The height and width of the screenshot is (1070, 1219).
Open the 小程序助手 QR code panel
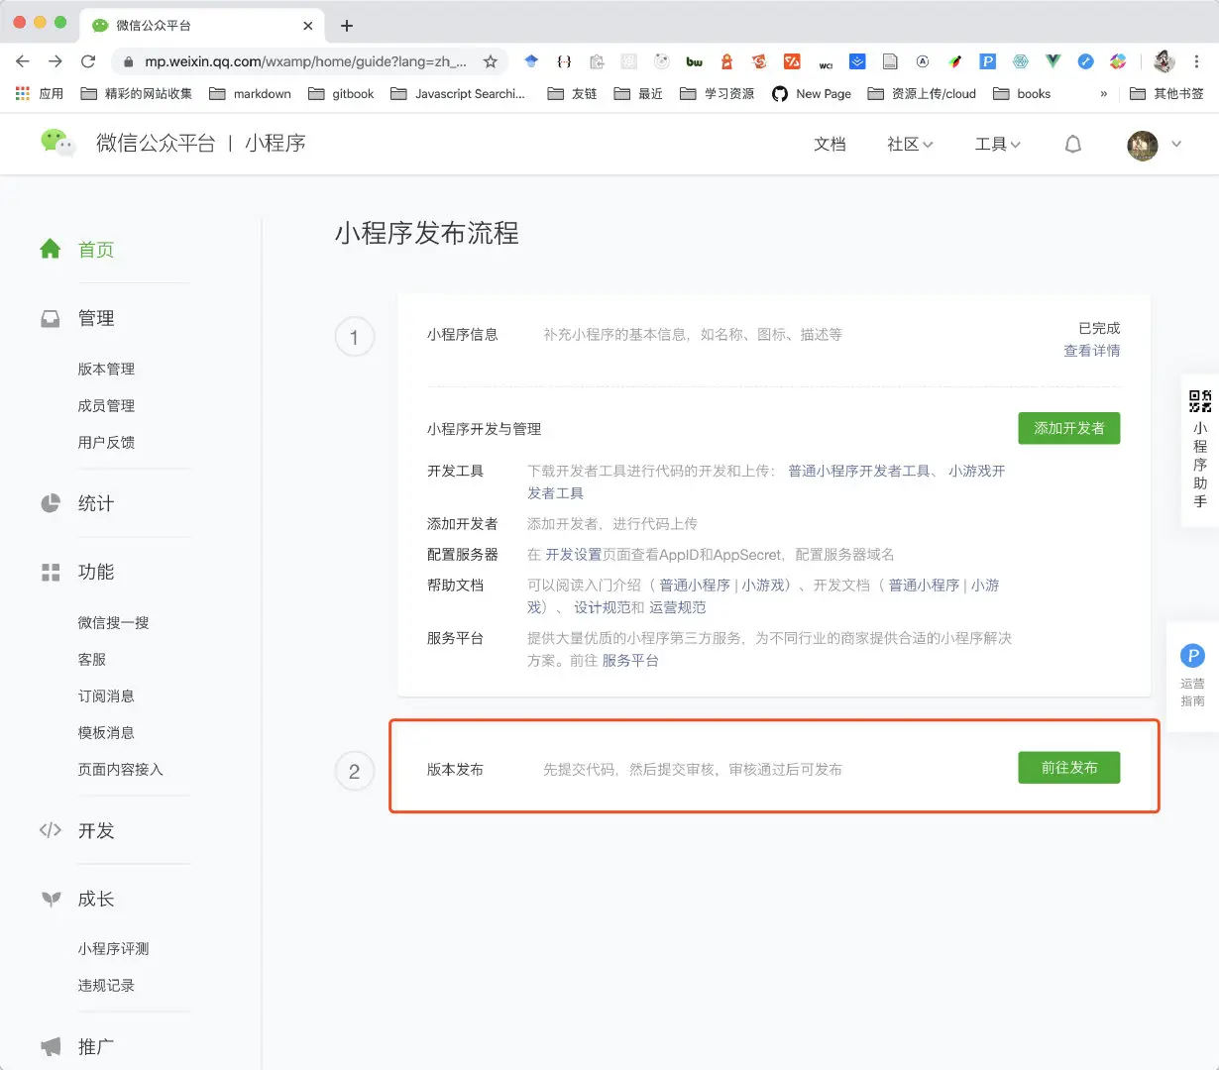1200,450
